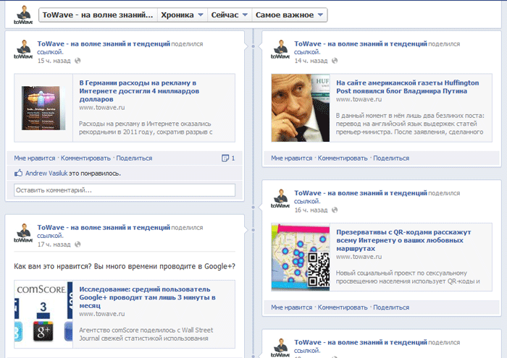Open ToWave author name on the 15 ч. post
This screenshot has height=358, width=507.
point(104,44)
